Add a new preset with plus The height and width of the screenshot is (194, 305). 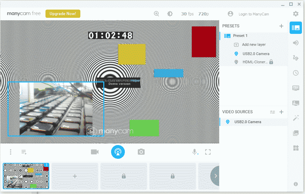pyautogui.click(x=281, y=26)
